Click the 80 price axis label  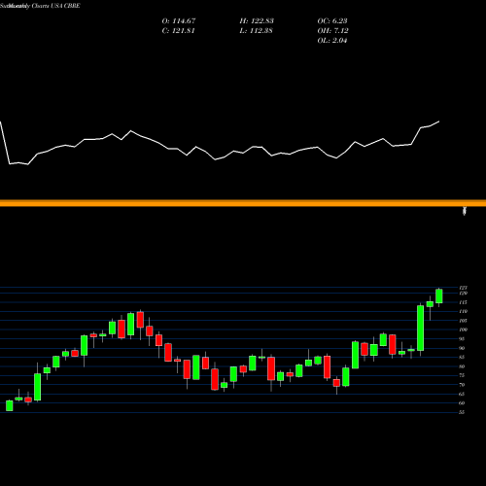coord(462,366)
